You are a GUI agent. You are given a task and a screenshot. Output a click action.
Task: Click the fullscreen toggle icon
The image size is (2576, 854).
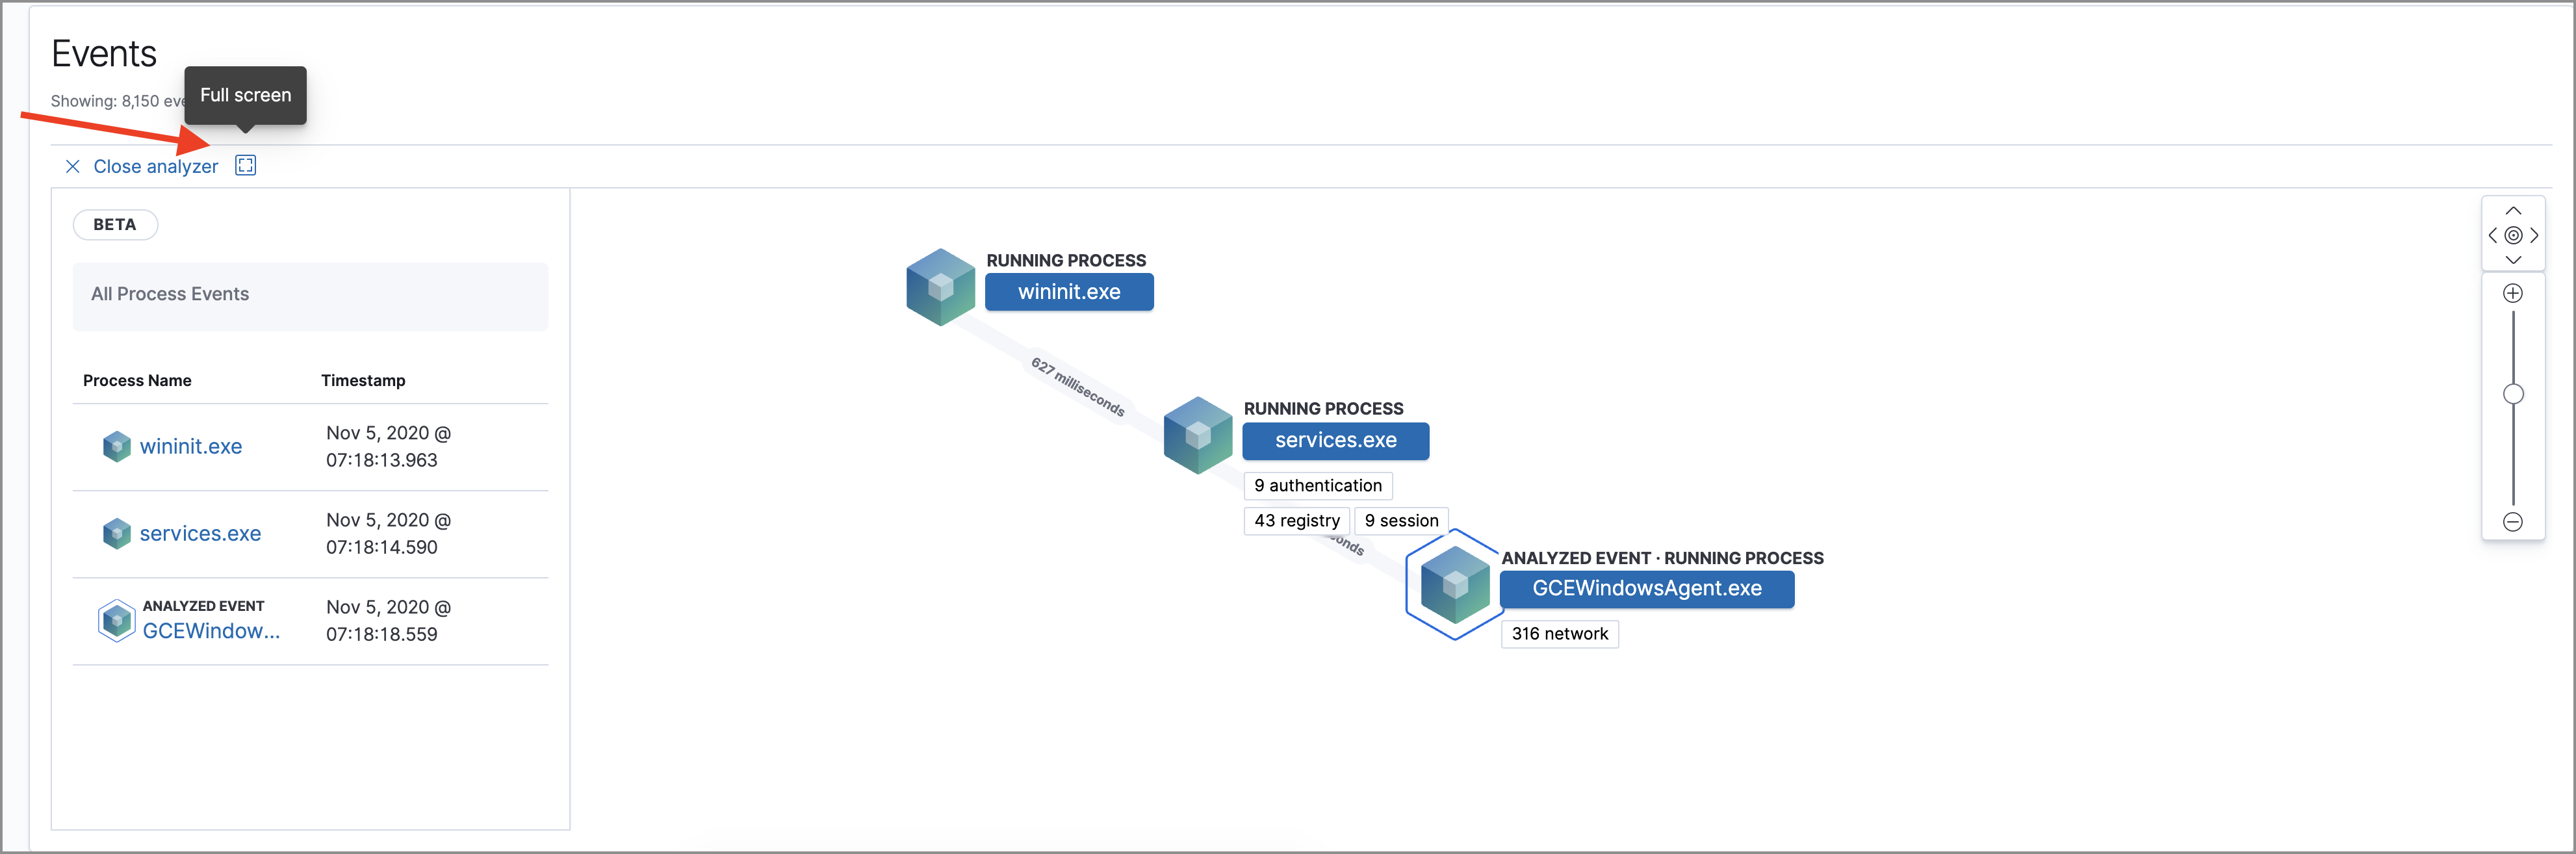click(248, 164)
